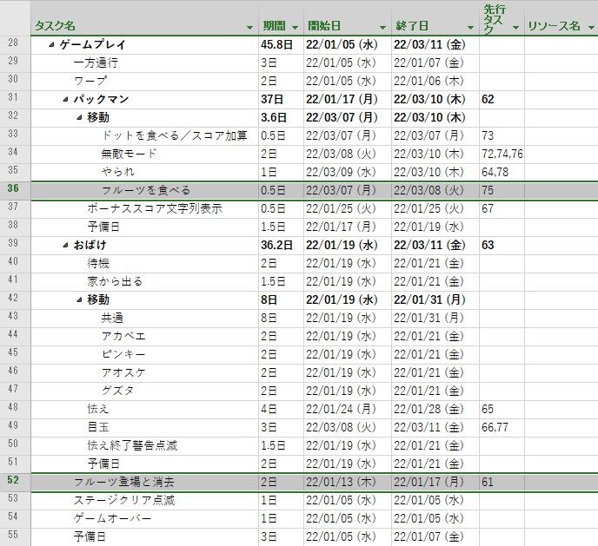Collapse the 移動 group in row 32

coord(79,118)
